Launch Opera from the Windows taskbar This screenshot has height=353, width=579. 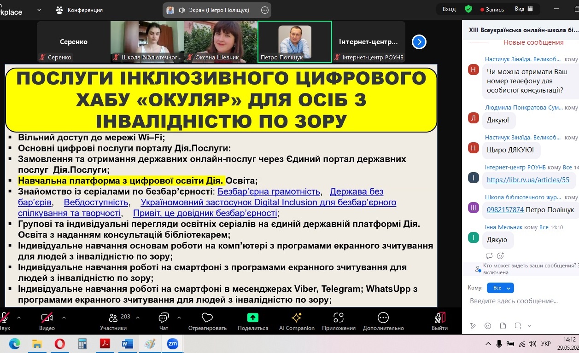59,344
